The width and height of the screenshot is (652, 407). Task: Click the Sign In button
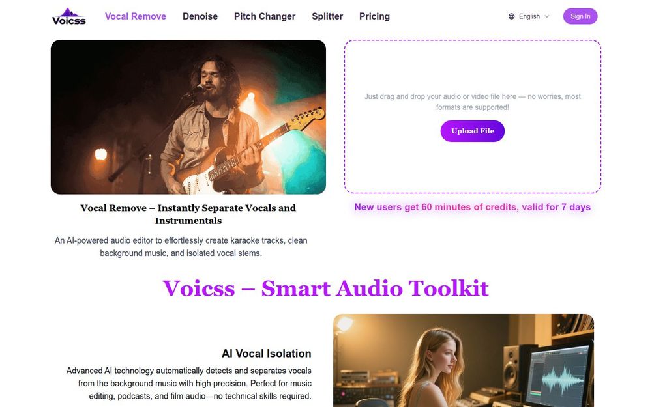pyautogui.click(x=580, y=16)
